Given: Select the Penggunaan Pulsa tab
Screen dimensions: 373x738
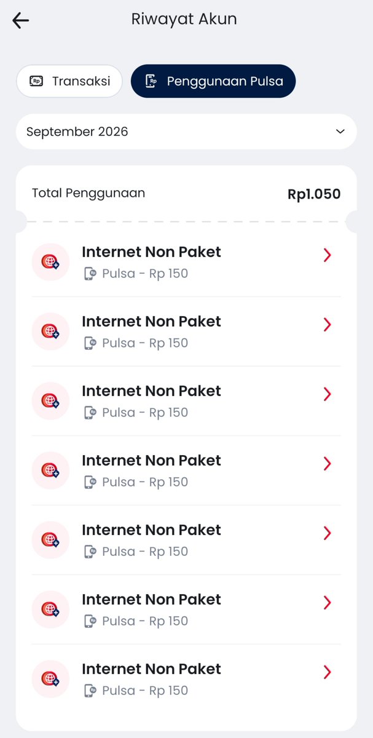Looking at the screenshot, I should click(x=213, y=81).
